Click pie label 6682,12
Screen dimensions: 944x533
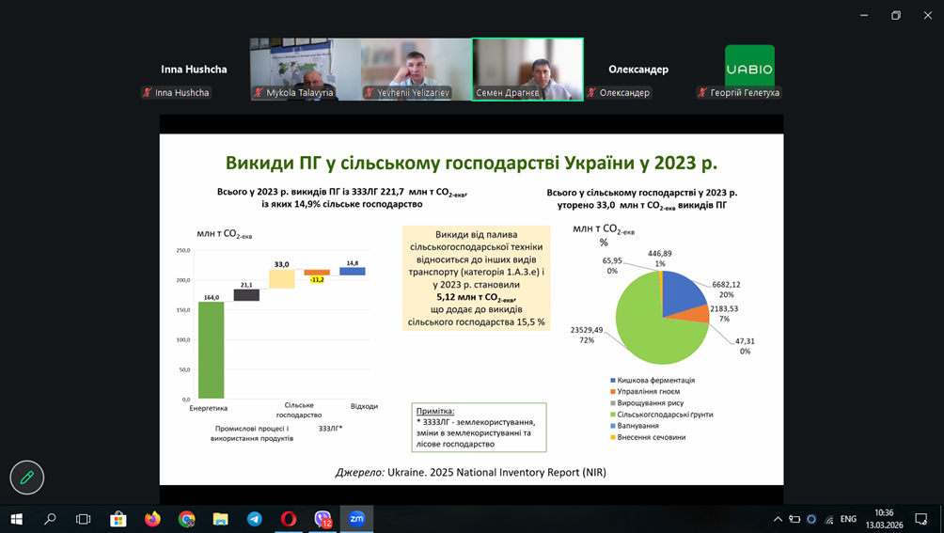coord(726,285)
